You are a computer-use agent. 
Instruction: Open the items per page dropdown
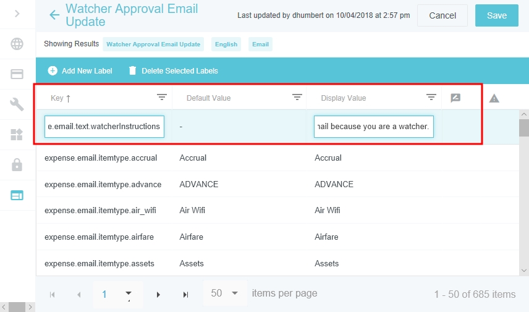(x=225, y=293)
